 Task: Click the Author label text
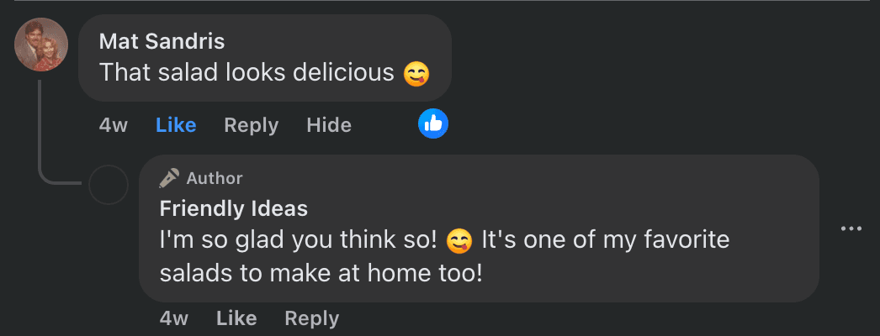[215, 178]
